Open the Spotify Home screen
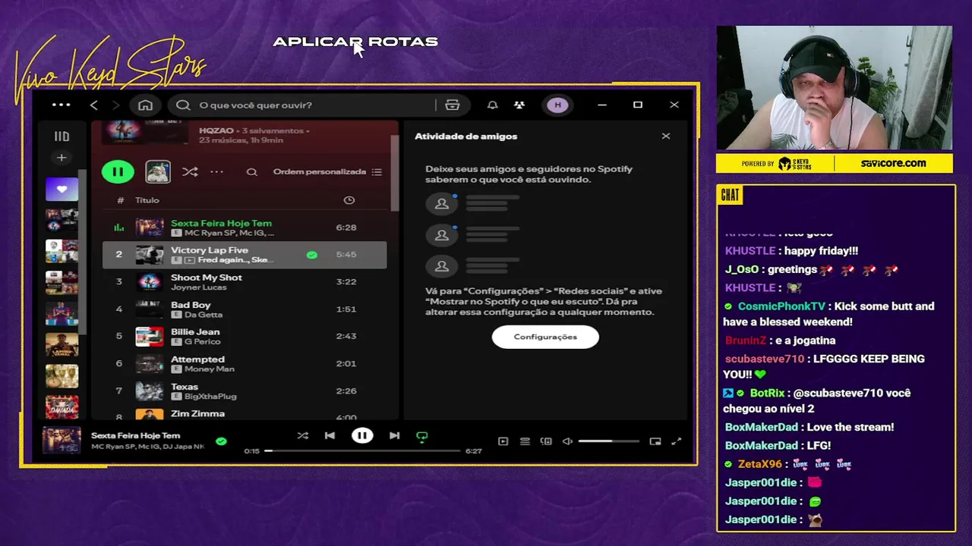The height and width of the screenshot is (546, 972). coord(146,105)
